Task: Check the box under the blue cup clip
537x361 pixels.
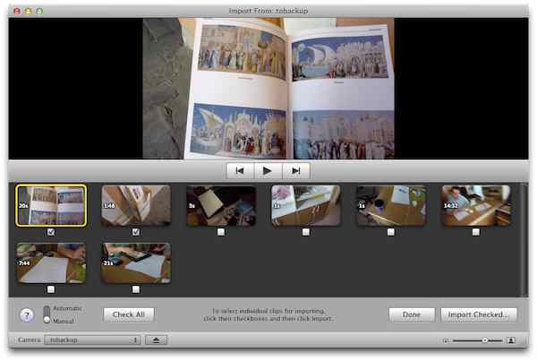Action: 391,232
